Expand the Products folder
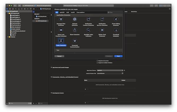 (8, 37)
